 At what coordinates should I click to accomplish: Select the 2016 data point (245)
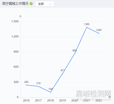coord(26,85)
